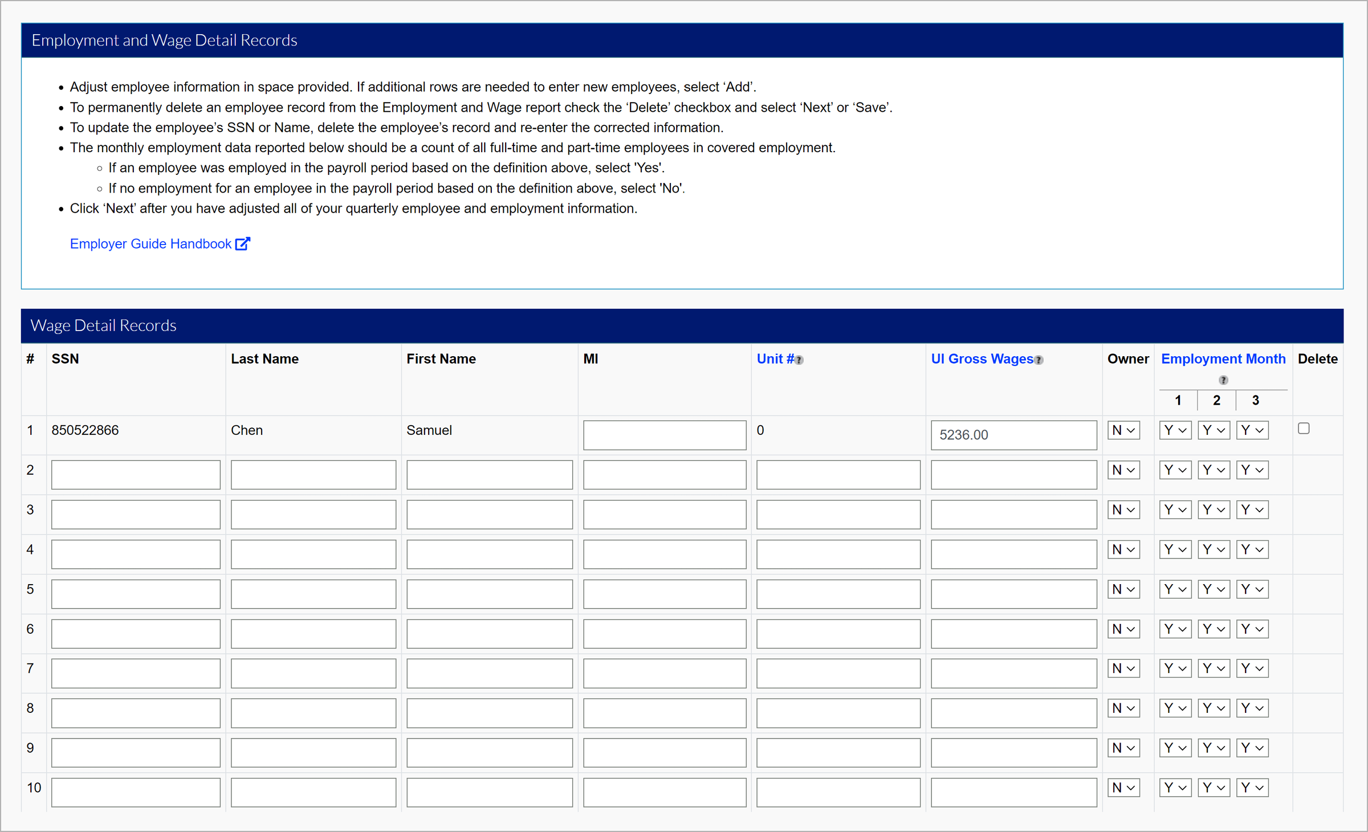
Task: Open the Employer Guide Handbook link
Action: click(150, 244)
